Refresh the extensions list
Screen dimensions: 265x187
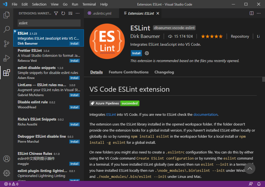63,13
